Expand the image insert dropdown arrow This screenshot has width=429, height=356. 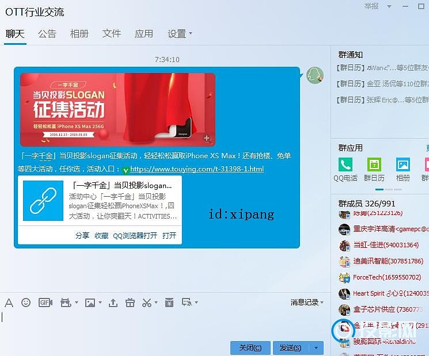pos(100,302)
